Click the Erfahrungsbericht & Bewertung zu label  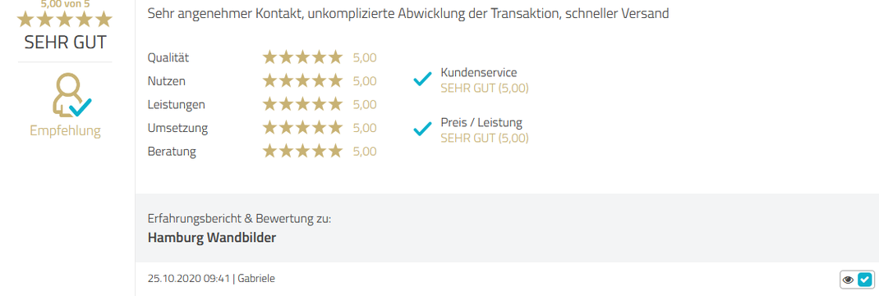pos(239,219)
